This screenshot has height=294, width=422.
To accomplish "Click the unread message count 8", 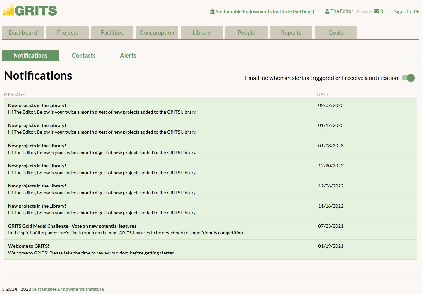I will tap(382, 11).
